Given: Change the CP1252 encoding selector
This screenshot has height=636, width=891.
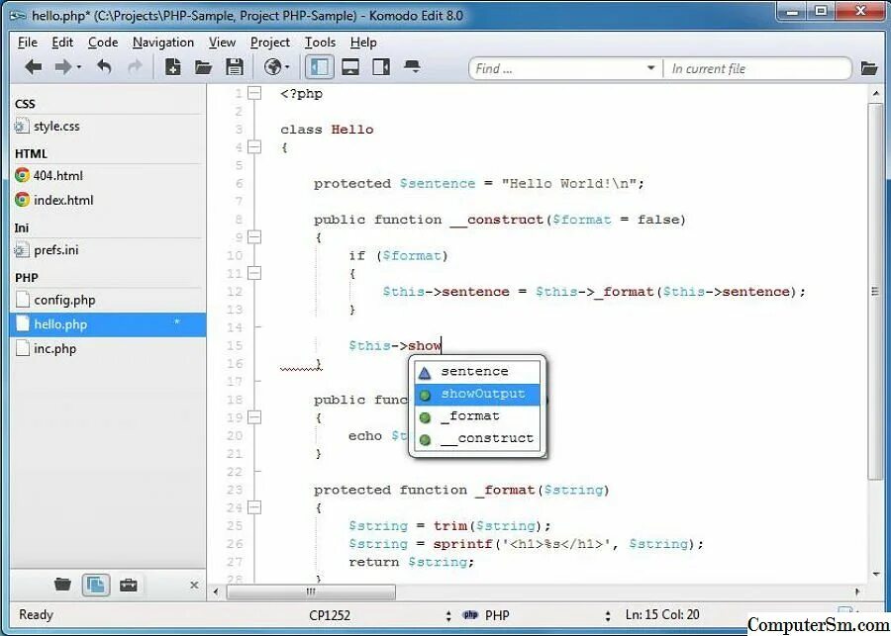Looking at the screenshot, I should [379, 615].
